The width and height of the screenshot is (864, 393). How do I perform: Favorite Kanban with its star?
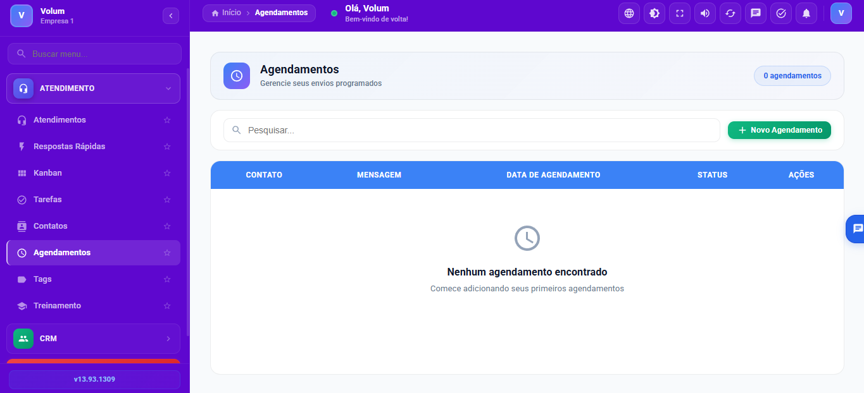tap(167, 173)
